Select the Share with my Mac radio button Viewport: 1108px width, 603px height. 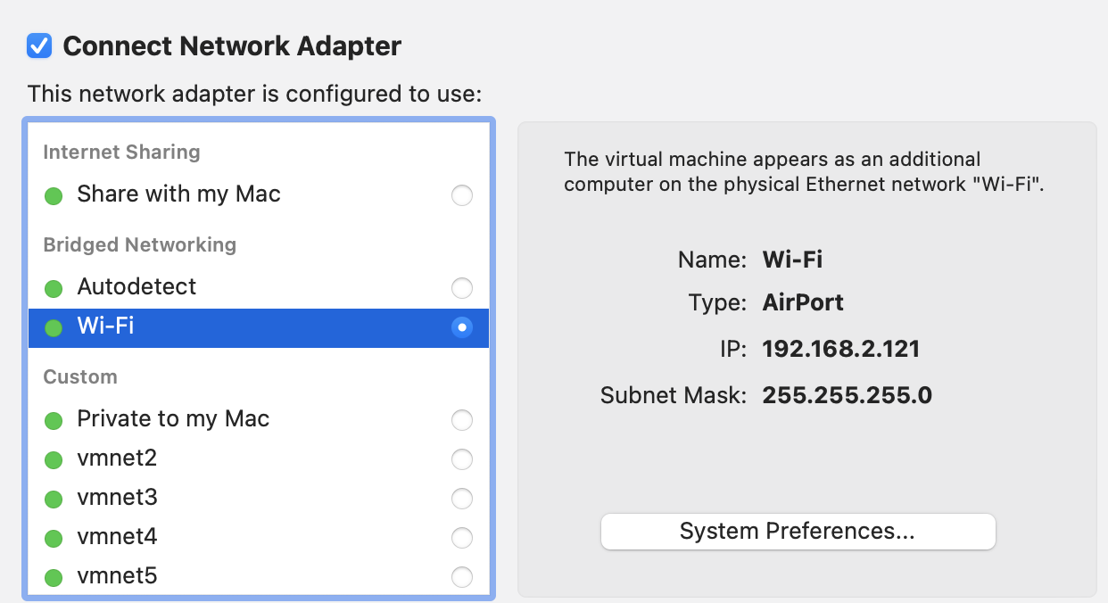click(461, 194)
